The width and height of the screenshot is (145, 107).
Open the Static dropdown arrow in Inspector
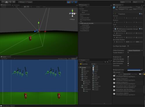click(142, 7)
